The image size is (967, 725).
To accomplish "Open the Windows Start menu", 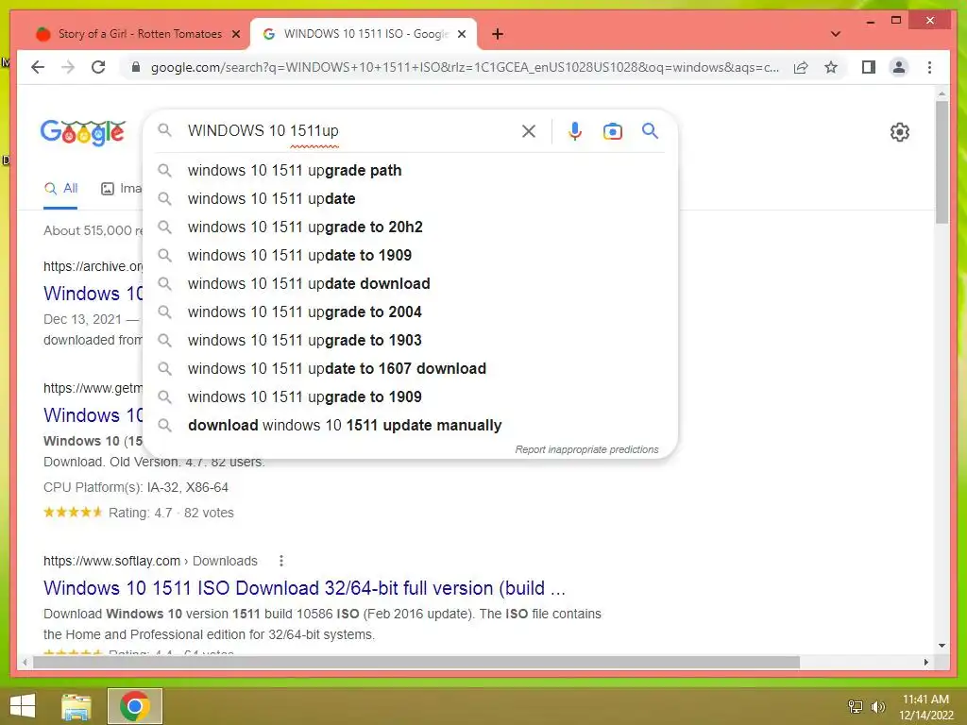I will [x=23, y=706].
